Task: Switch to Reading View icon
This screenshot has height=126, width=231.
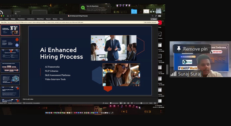Action: (x=128, y=103)
